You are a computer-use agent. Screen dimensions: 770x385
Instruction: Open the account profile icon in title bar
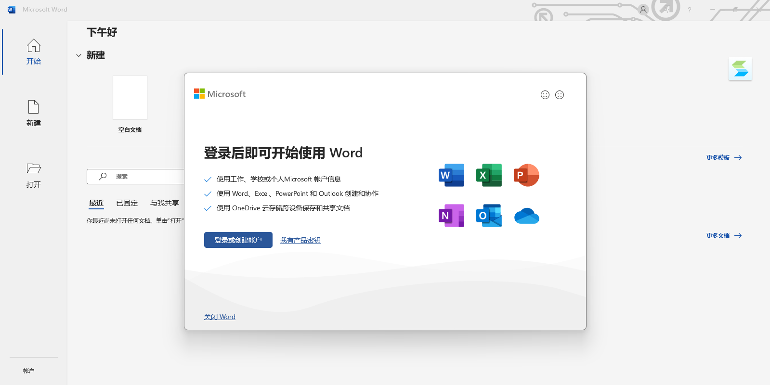click(643, 10)
